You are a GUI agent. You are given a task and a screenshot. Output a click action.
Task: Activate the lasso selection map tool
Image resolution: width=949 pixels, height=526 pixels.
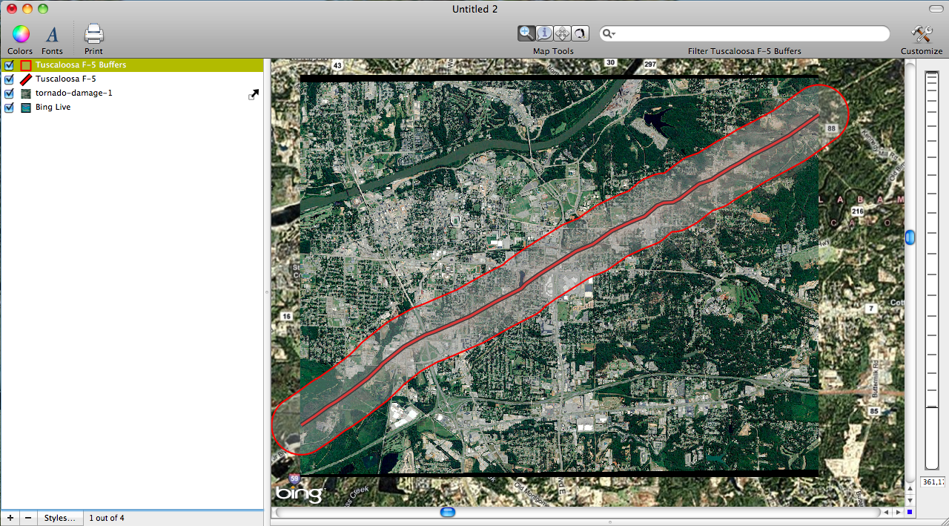pos(580,33)
